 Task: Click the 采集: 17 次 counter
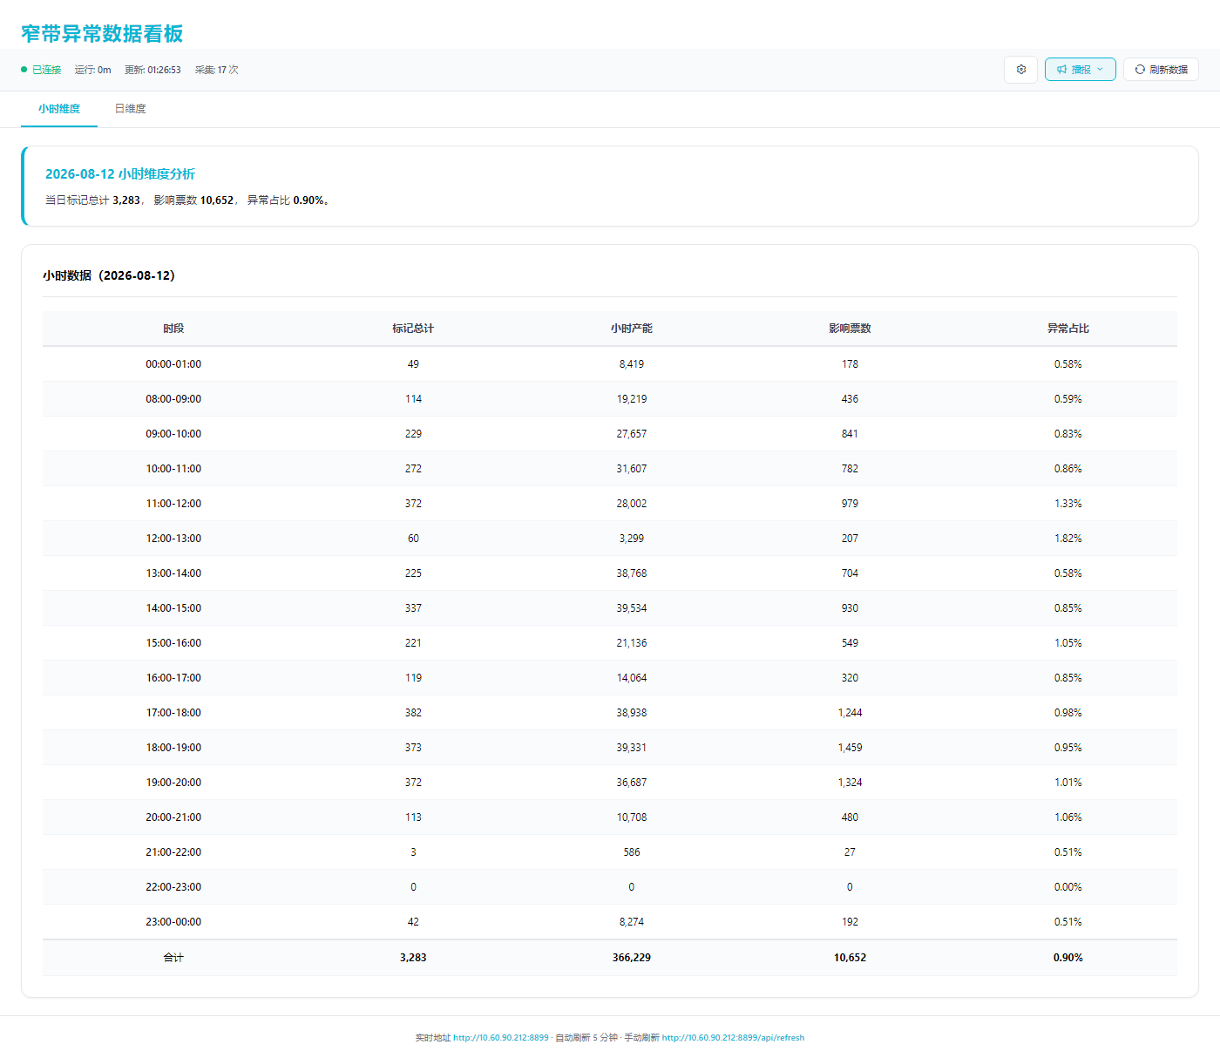coord(217,70)
